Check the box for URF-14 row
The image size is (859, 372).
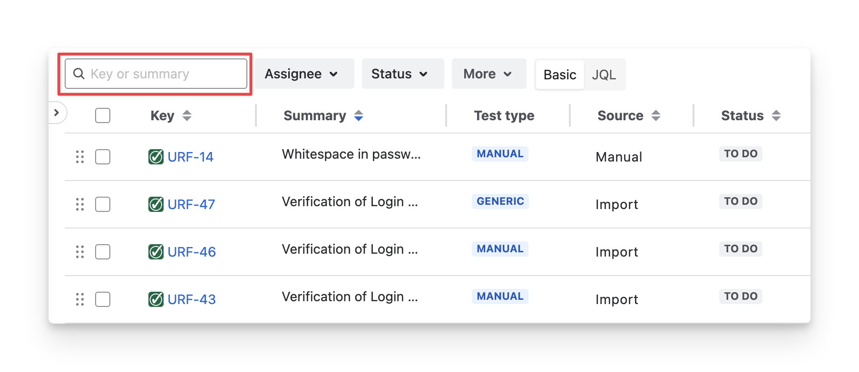coord(103,157)
